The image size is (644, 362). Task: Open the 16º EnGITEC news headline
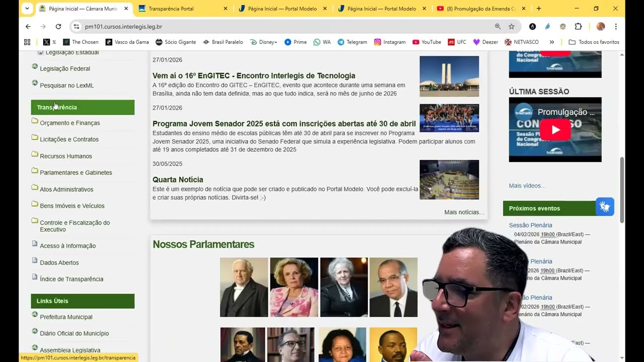point(254,76)
